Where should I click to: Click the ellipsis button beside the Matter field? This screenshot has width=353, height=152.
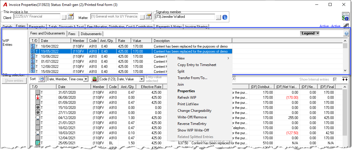(142, 17)
